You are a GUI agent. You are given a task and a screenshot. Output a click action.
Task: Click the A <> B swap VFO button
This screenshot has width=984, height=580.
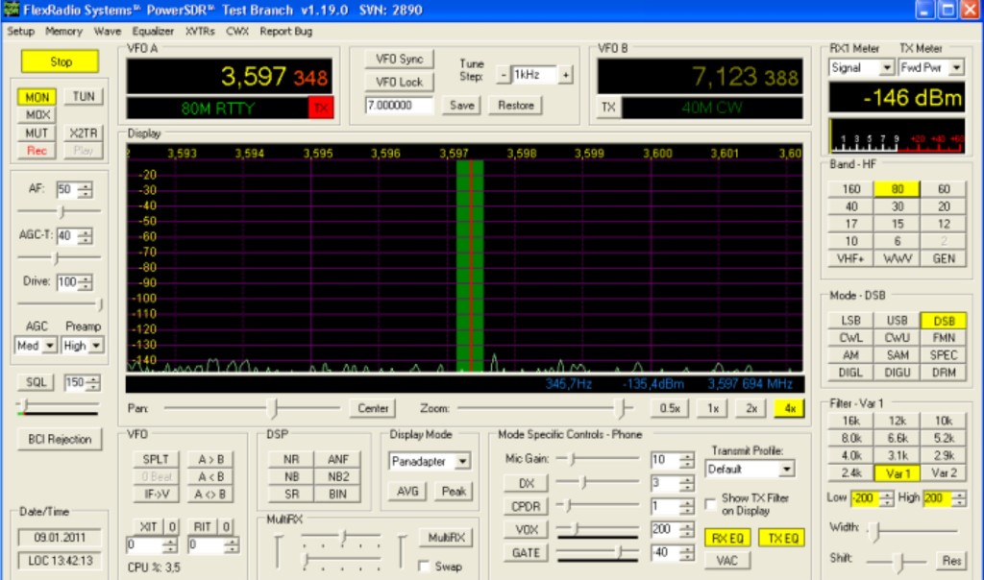tap(211, 495)
